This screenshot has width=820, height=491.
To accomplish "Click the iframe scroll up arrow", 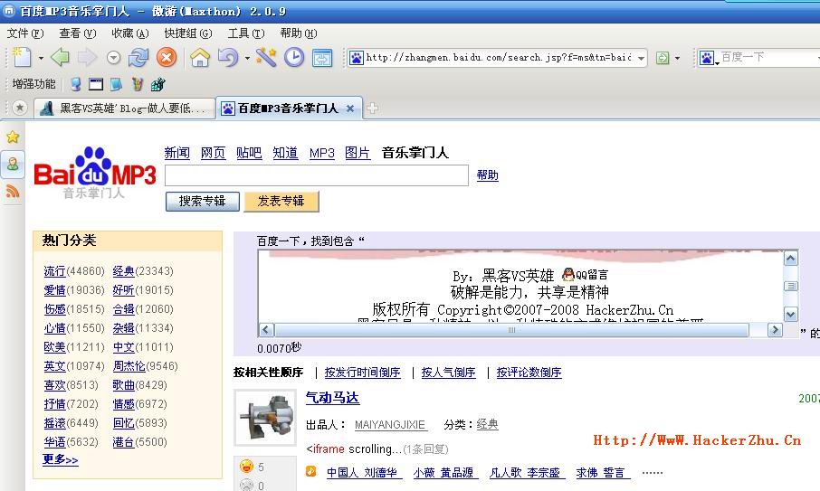I will [x=791, y=258].
